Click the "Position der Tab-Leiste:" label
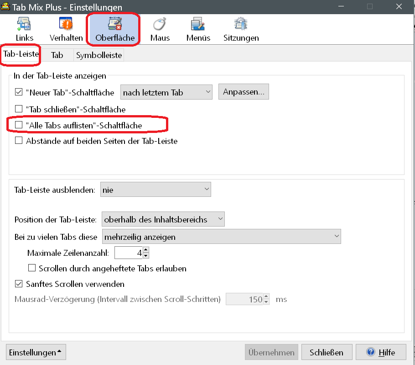 56,219
